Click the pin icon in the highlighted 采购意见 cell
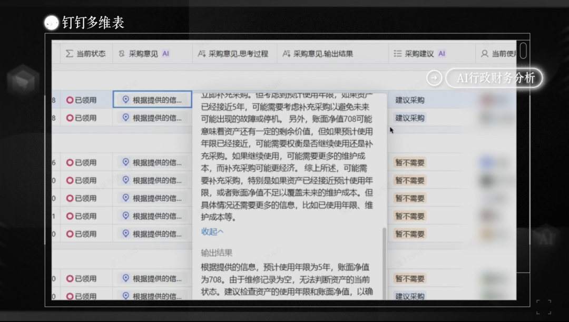This screenshot has width=569, height=322. 125,100
